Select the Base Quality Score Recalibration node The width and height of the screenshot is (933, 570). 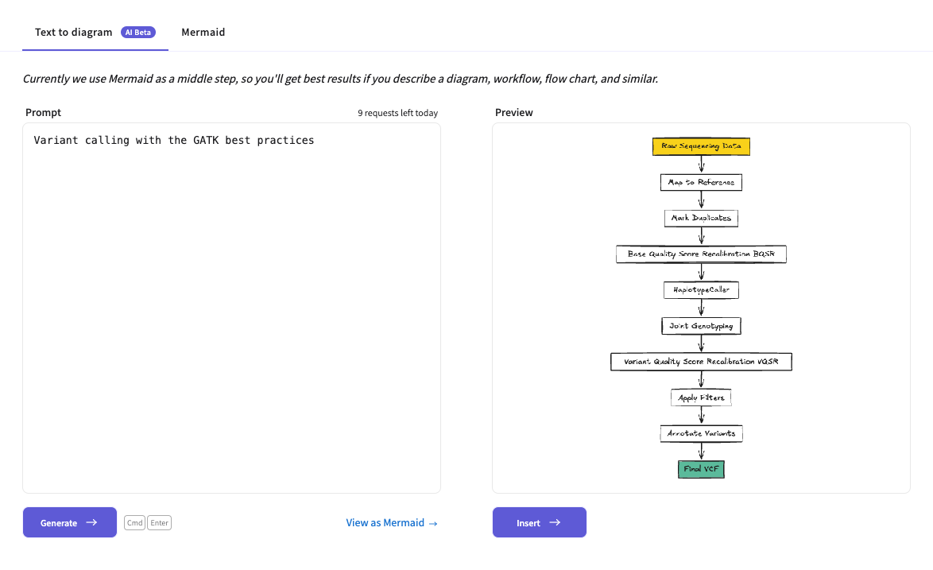(701, 254)
